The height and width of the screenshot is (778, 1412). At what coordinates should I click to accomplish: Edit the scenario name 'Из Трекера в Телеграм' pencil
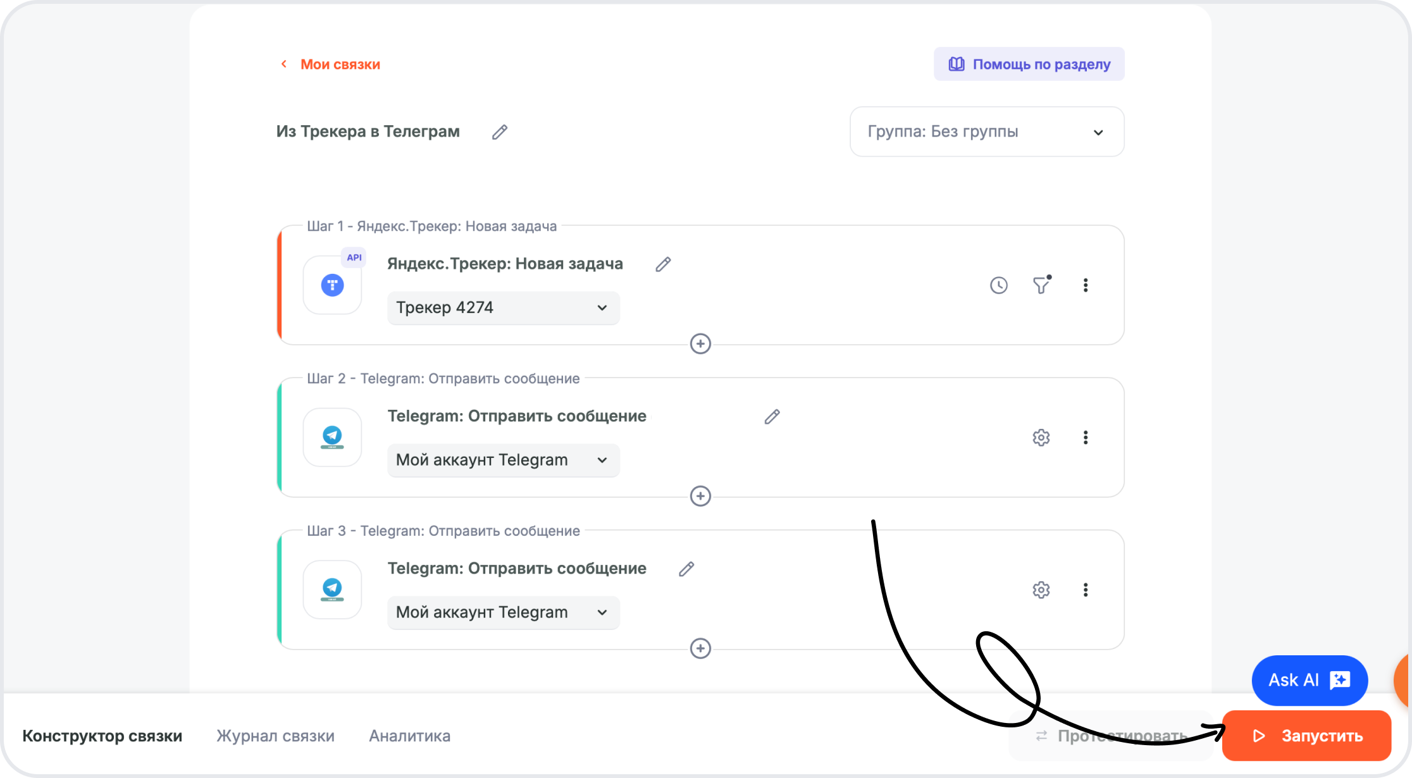click(500, 132)
